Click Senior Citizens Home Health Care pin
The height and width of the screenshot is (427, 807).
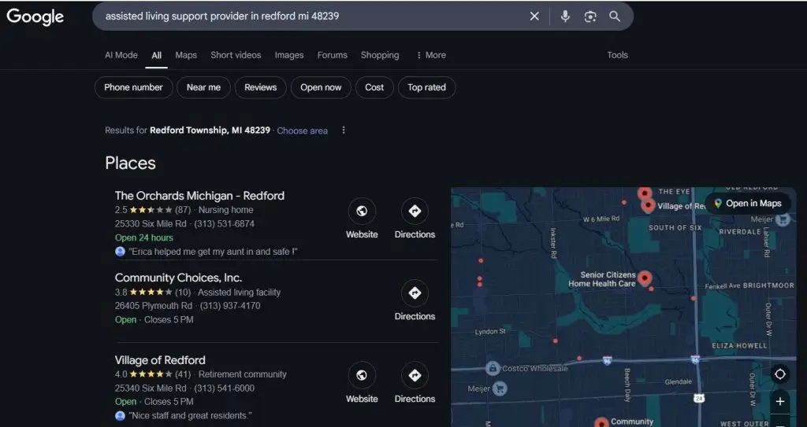click(x=645, y=278)
